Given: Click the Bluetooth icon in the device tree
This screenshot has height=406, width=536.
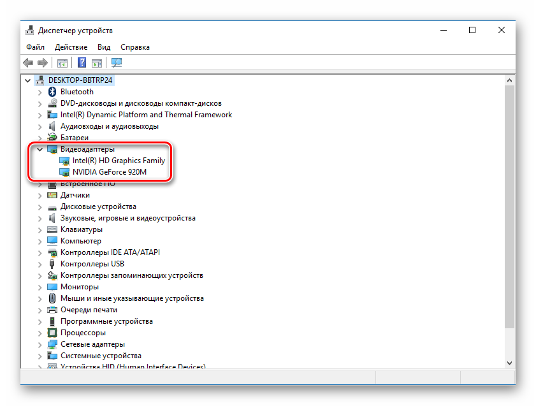Looking at the screenshot, I should (x=52, y=92).
